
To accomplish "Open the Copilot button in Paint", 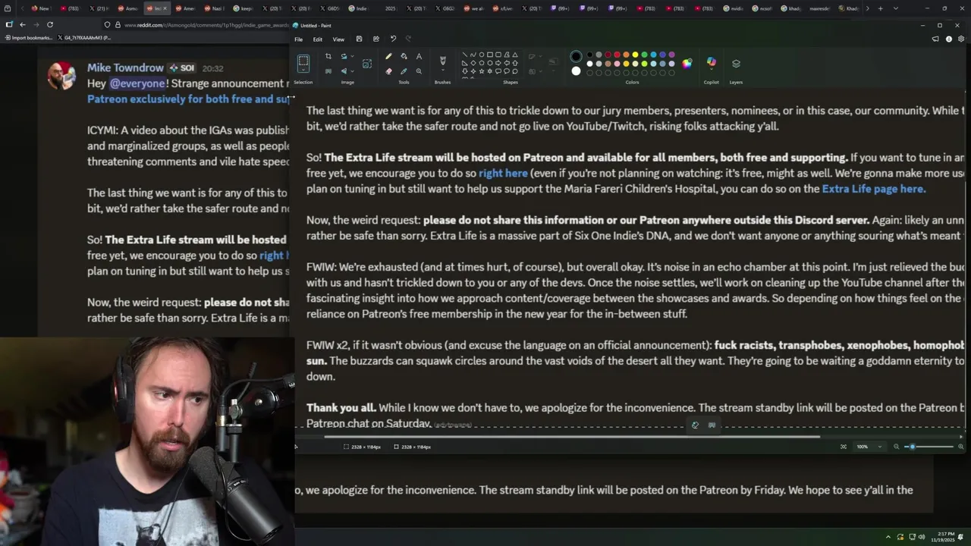I will pyautogui.click(x=712, y=61).
